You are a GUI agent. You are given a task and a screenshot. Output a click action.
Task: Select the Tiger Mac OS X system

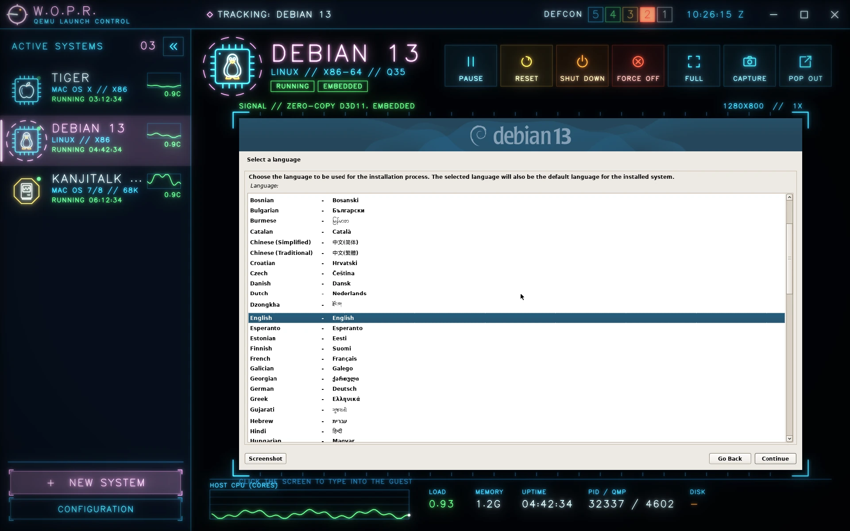[95, 90]
